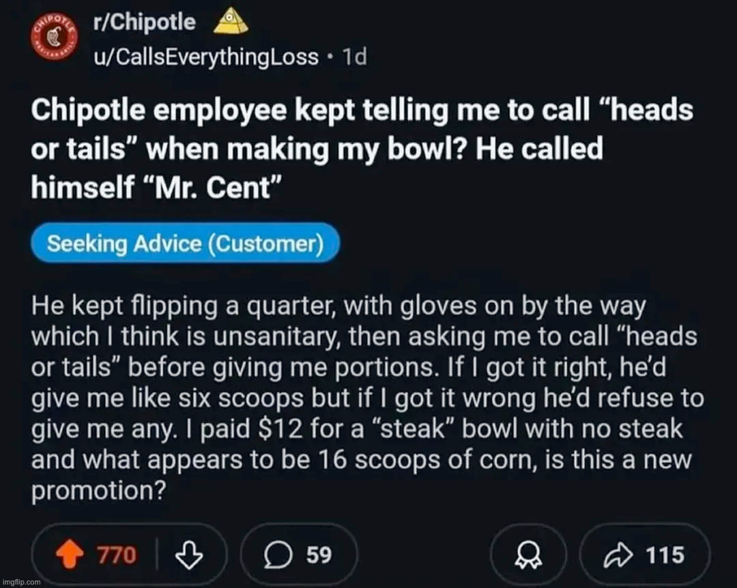Visit u/CallsEverythingLoss profile

click(x=205, y=56)
